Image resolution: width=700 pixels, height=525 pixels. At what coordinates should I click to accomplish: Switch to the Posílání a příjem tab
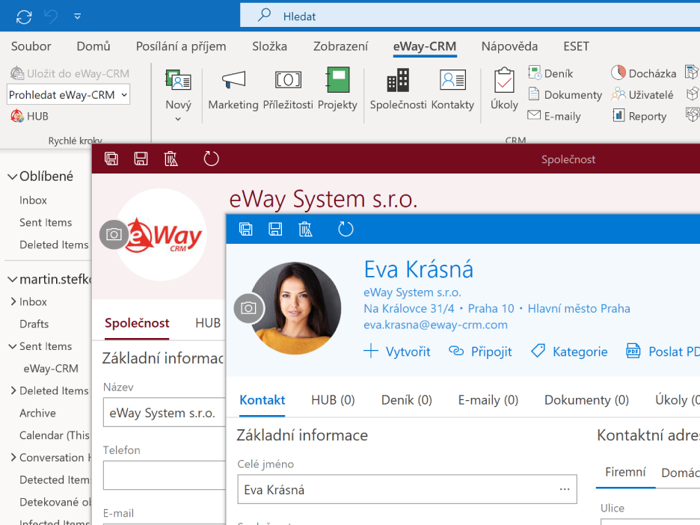(x=181, y=46)
